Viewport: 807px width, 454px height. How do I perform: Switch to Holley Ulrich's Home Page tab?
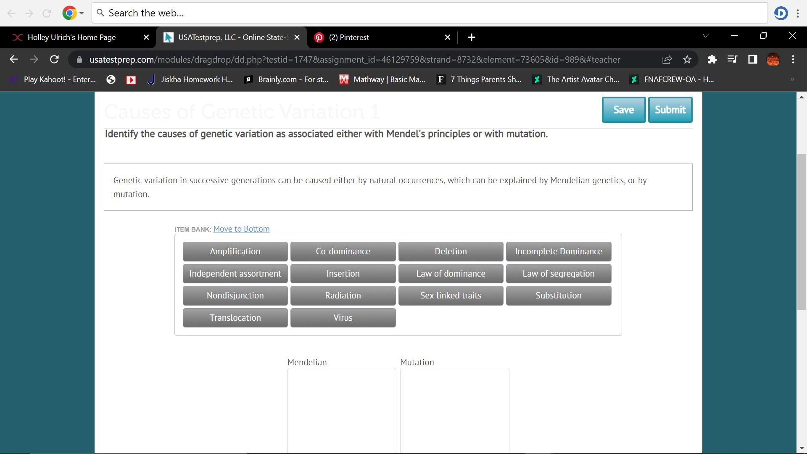pyautogui.click(x=71, y=37)
